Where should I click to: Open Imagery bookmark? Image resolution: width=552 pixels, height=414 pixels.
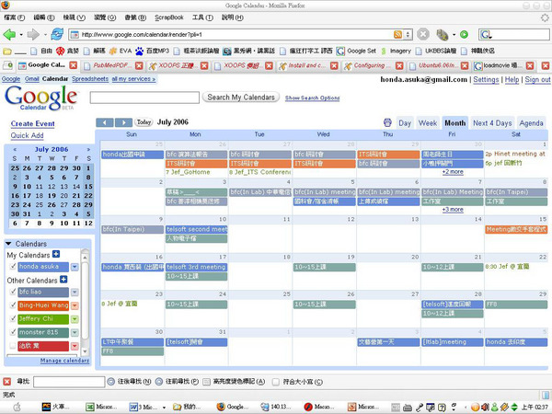click(396, 51)
